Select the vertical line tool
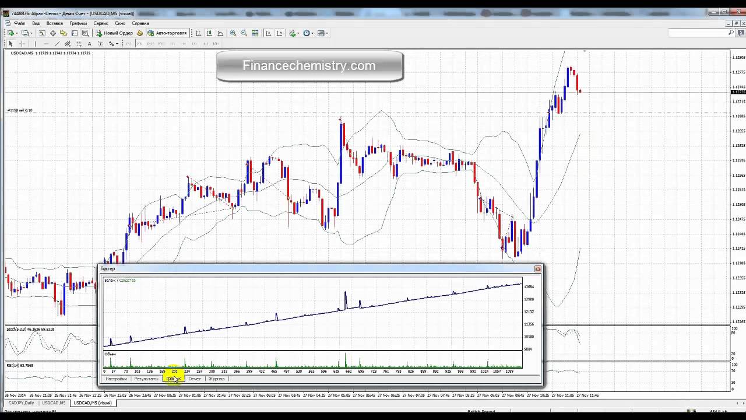746x420 pixels. [x=35, y=44]
